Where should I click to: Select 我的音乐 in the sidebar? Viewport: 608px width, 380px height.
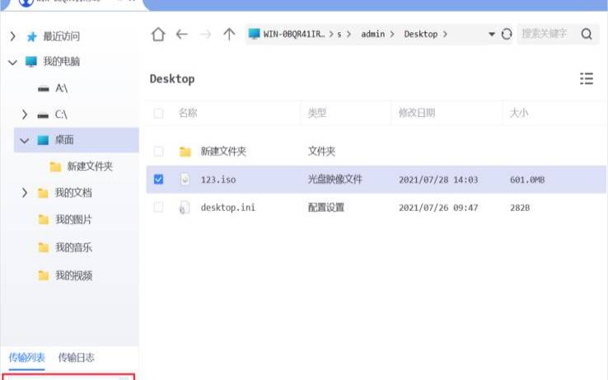tap(73, 247)
